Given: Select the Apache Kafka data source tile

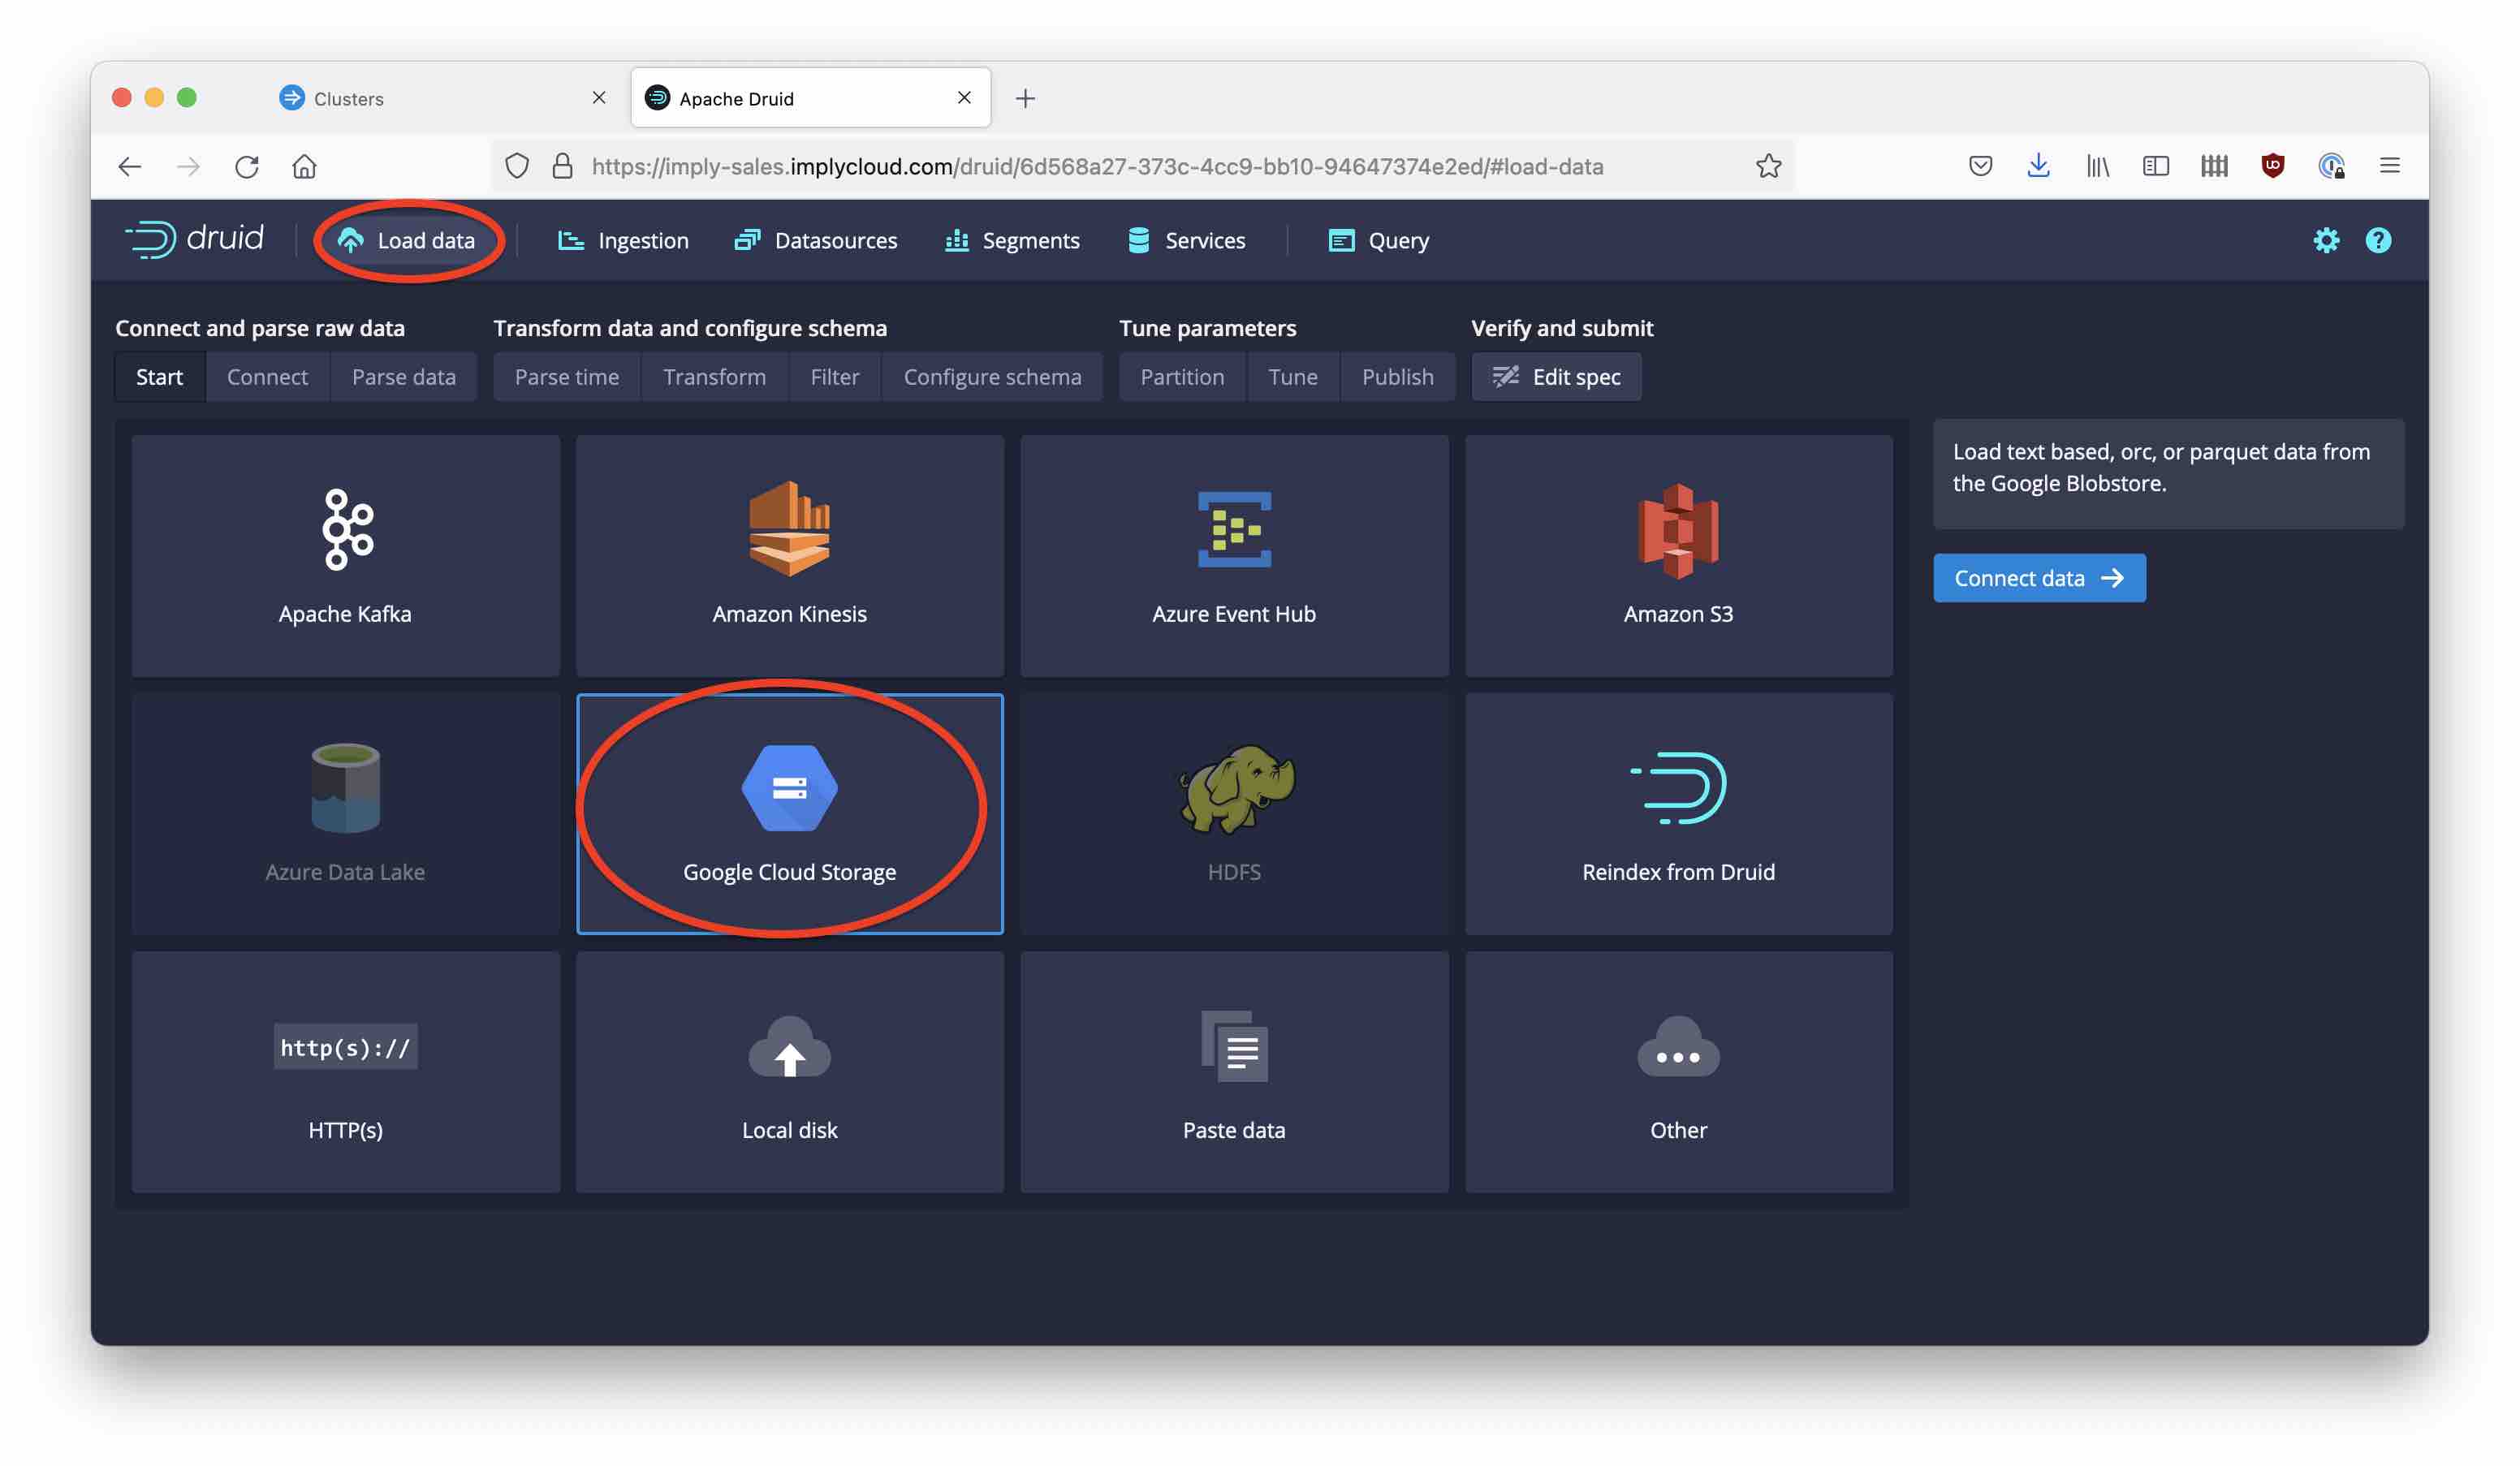Looking at the screenshot, I should click(345, 556).
